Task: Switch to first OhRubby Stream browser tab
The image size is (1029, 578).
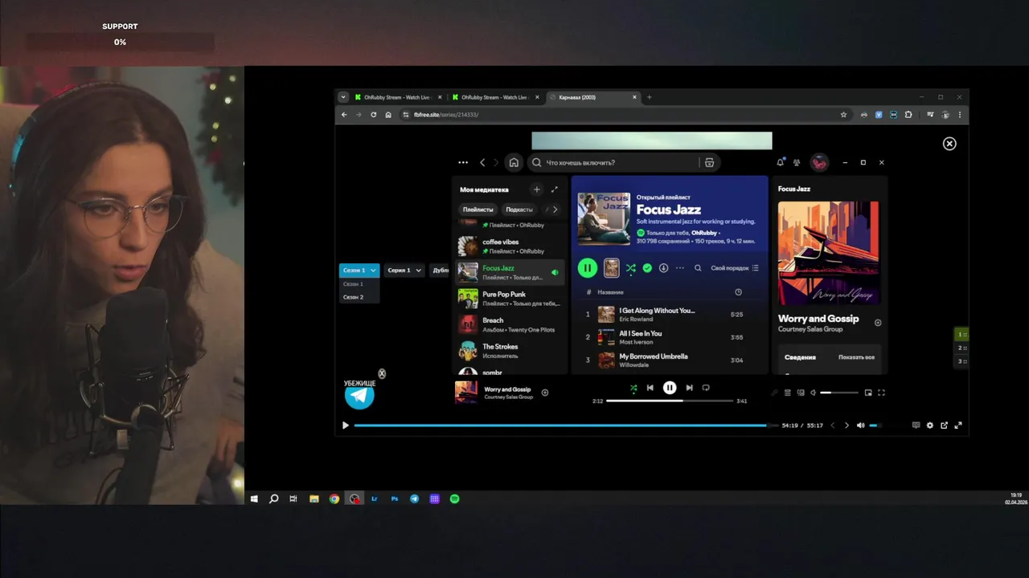Action: point(398,97)
